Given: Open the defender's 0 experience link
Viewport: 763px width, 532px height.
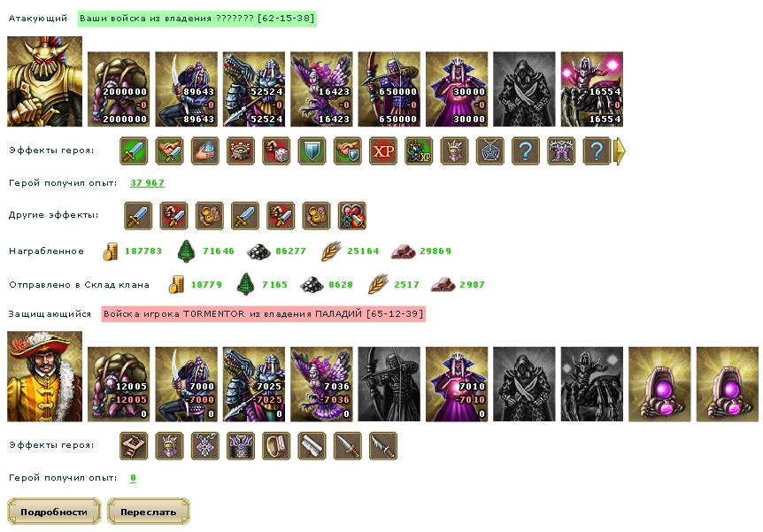Looking at the screenshot, I should (133, 478).
